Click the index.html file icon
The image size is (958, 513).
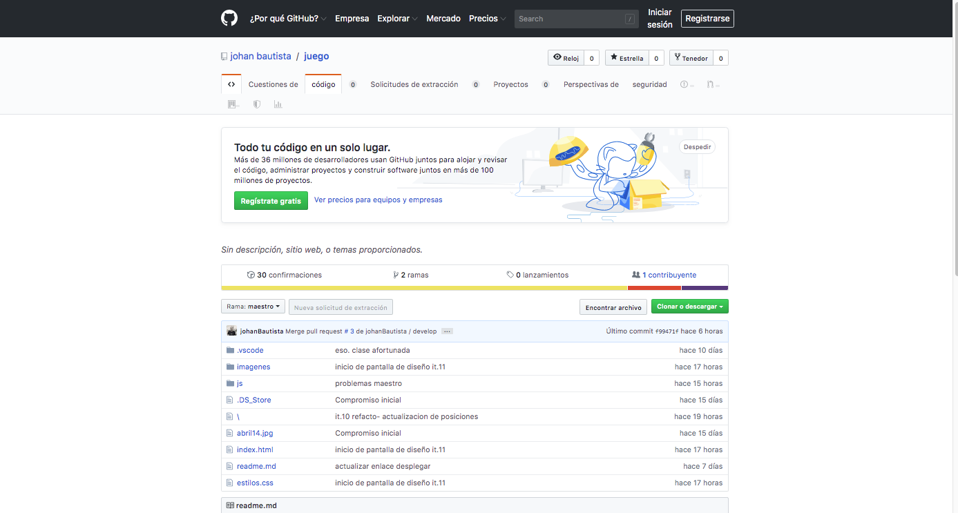pos(230,449)
